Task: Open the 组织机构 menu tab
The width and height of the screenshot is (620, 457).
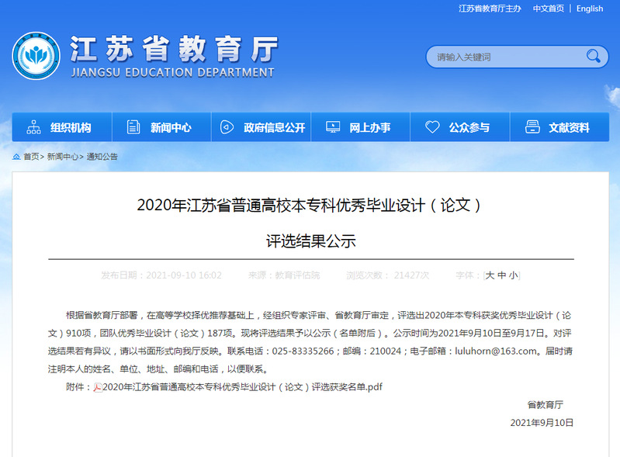Action: (x=70, y=127)
